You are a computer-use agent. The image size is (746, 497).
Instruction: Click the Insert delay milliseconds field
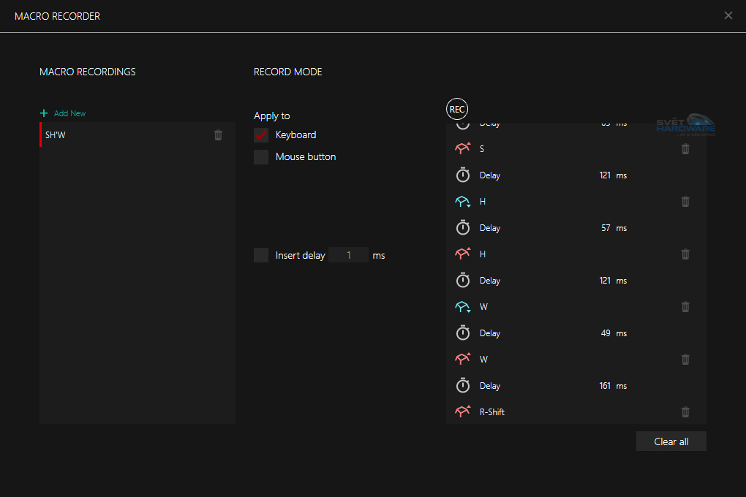coord(349,255)
